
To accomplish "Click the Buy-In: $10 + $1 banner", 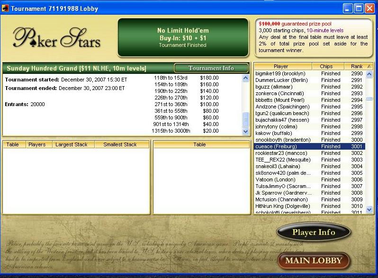I will tap(183, 38).
